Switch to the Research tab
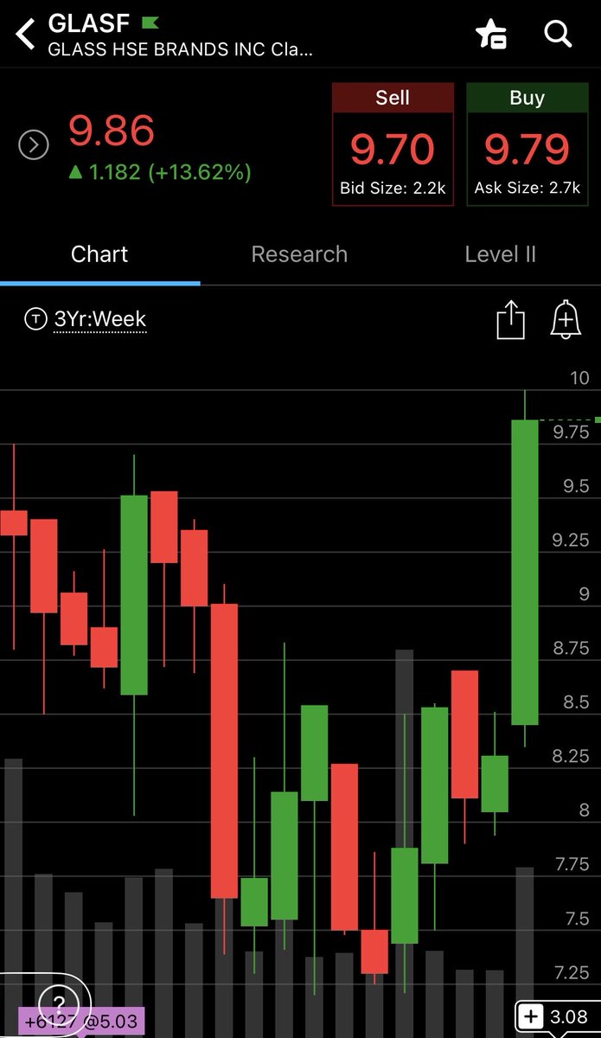 (299, 254)
